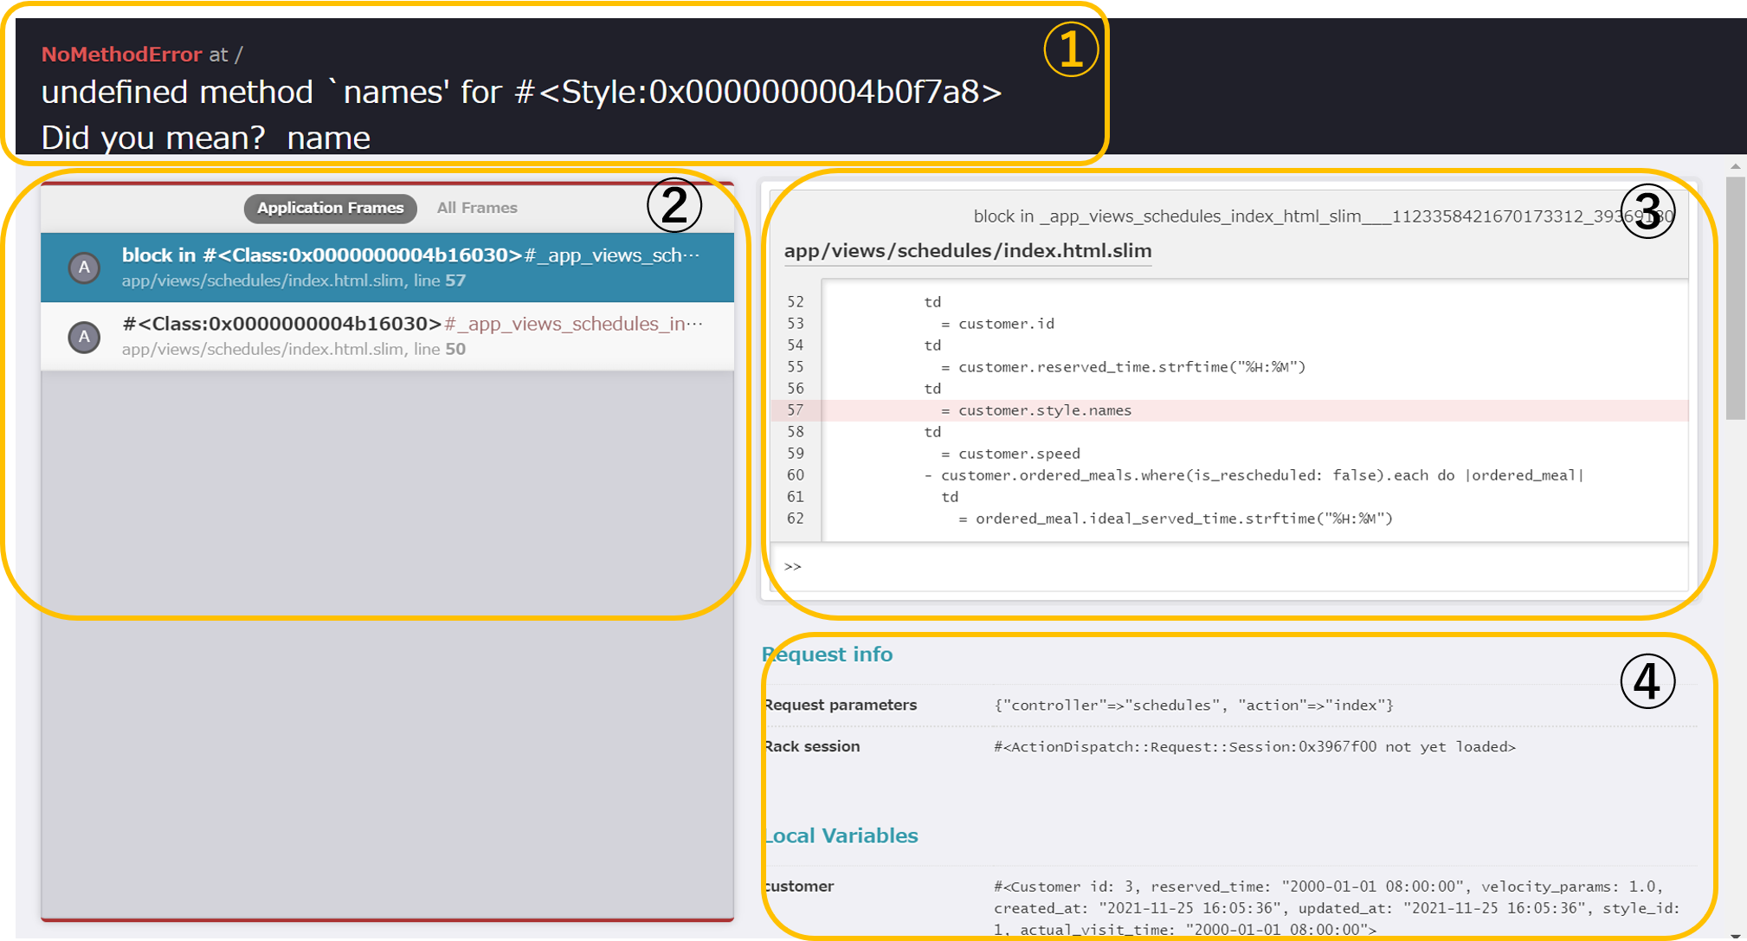This screenshot has height=941, width=1747.
Task: Click the app/views/schedules/index.html.slim file path heading
Action: pos(967,251)
